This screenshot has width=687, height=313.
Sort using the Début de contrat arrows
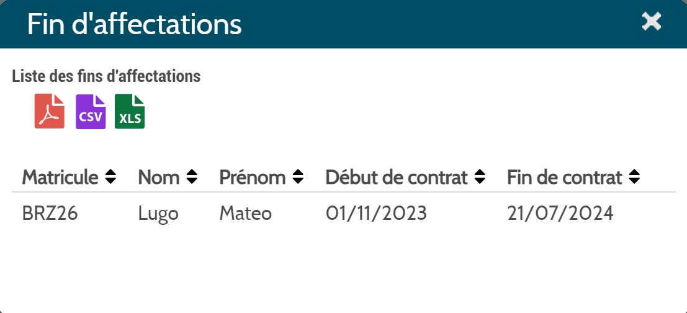(x=480, y=177)
